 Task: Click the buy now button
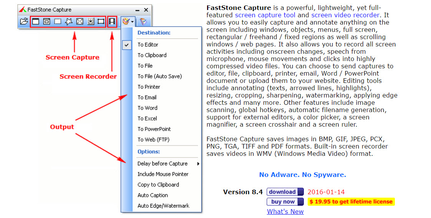285,201
